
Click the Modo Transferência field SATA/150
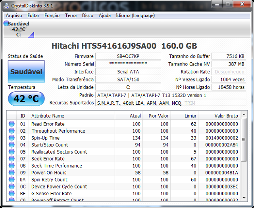coord(128,79)
